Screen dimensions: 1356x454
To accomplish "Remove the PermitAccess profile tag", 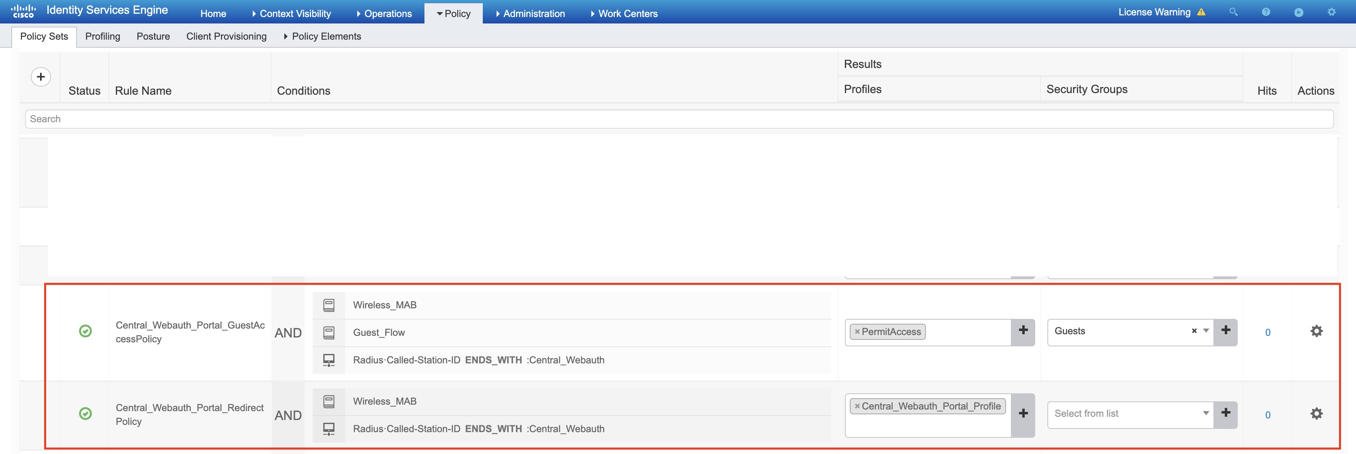I will tap(857, 332).
